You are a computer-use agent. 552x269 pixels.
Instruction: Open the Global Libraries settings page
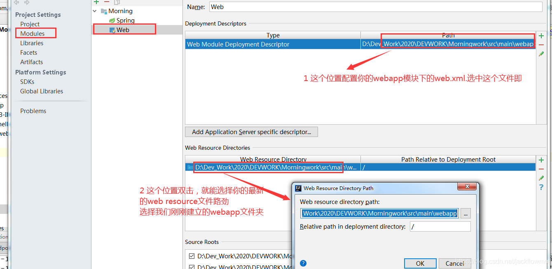pos(42,91)
